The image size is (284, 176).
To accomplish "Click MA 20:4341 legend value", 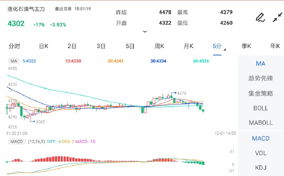I will click(x=115, y=61).
